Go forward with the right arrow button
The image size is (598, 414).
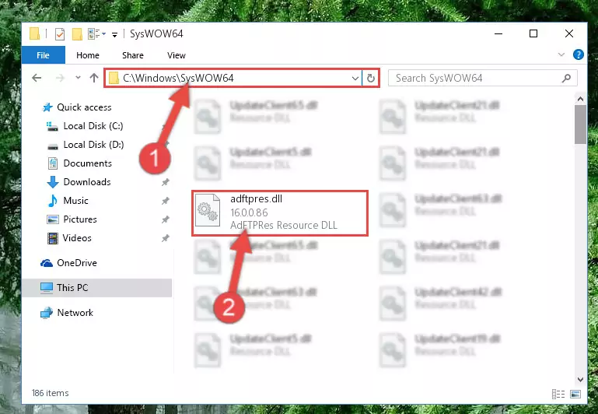click(x=60, y=78)
